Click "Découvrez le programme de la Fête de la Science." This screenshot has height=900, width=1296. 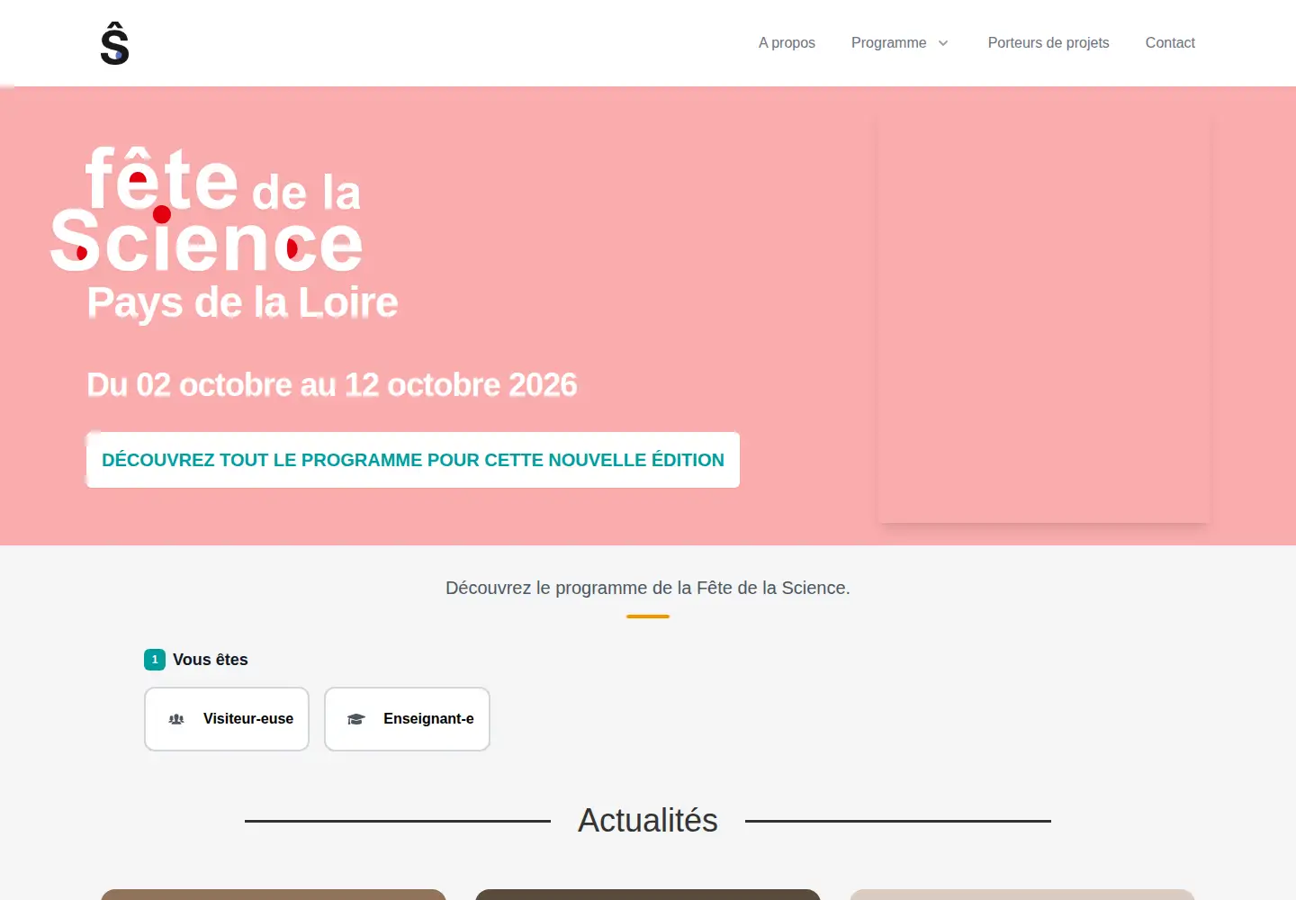[x=648, y=588]
